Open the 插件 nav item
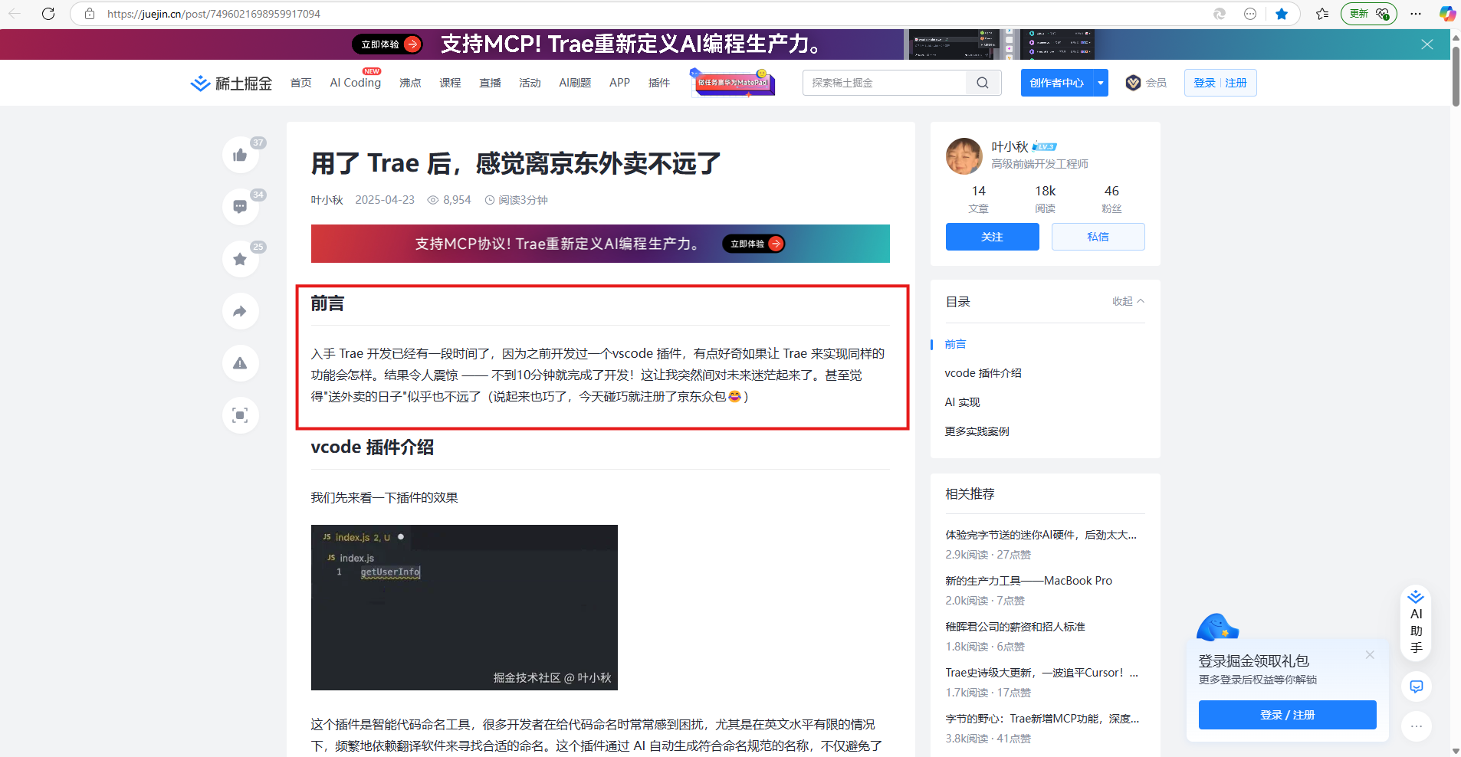 659,83
